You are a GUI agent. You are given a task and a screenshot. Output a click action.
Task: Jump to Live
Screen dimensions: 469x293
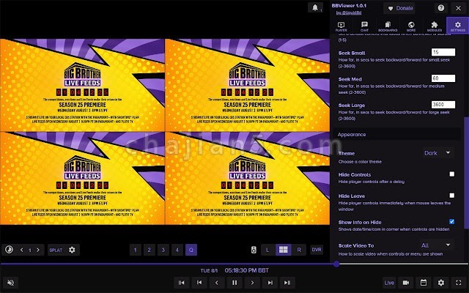tap(389, 283)
